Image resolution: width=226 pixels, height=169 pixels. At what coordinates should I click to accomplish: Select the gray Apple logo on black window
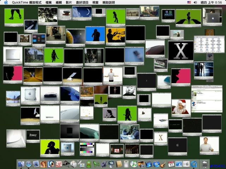point(178,146)
